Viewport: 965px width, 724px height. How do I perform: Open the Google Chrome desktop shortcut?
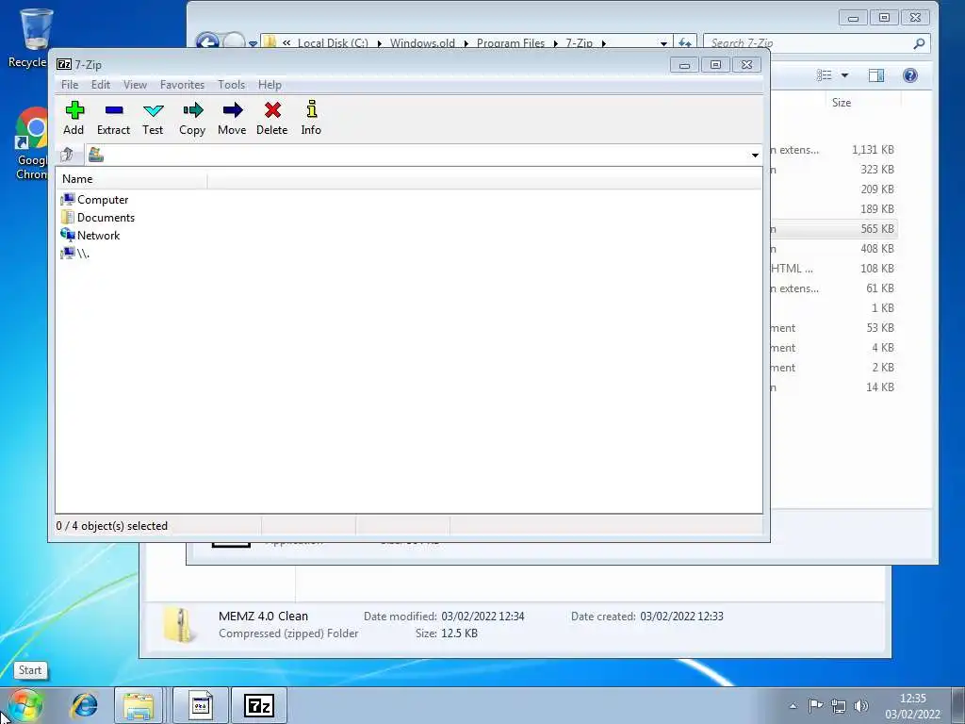[x=32, y=143]
